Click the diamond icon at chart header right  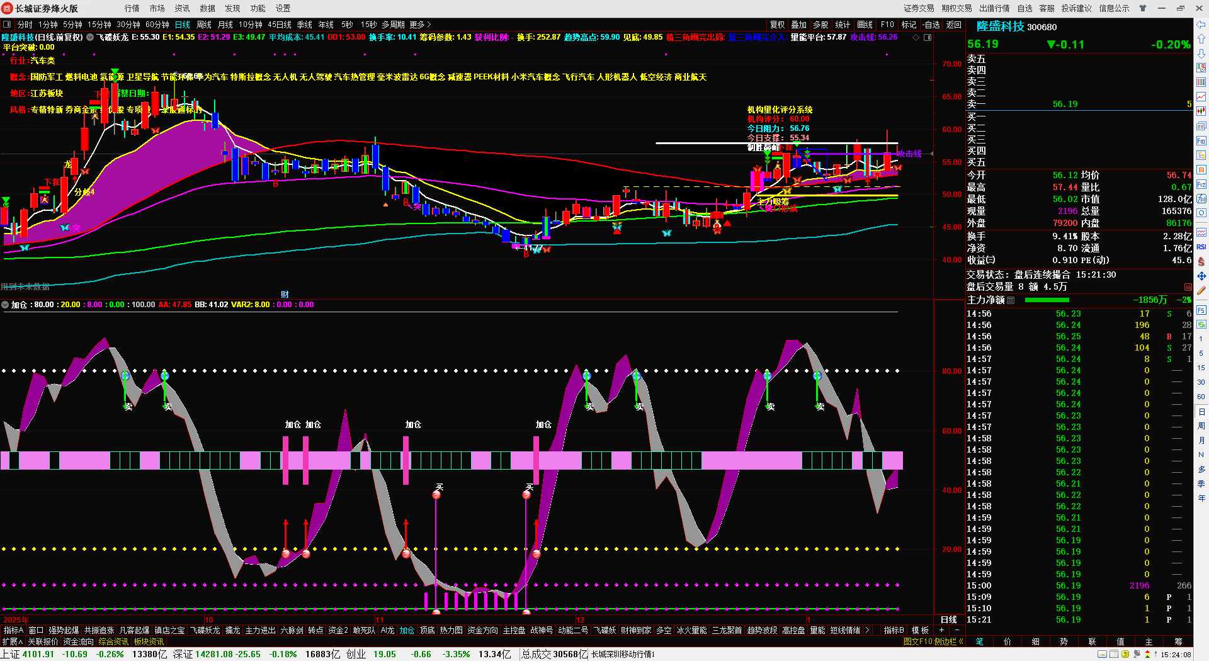tap(916, 37)
